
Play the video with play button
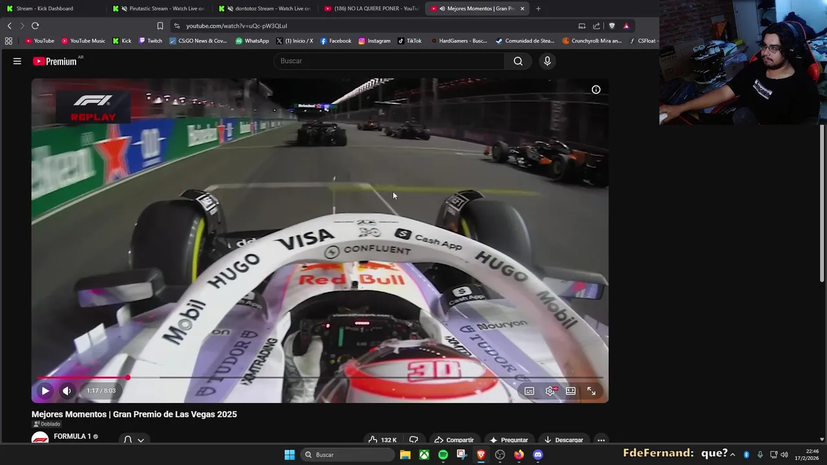point(45,391)
